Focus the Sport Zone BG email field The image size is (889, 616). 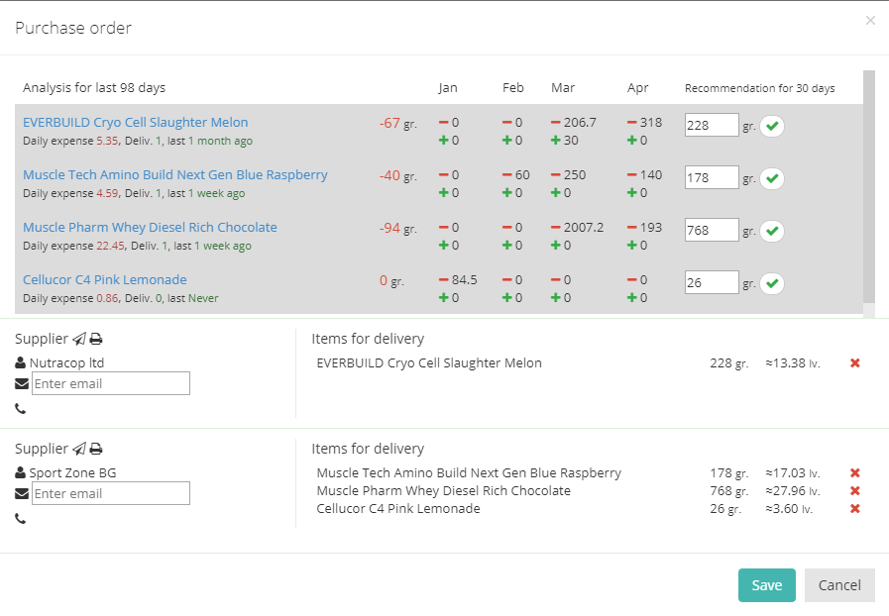pos(111,493)
